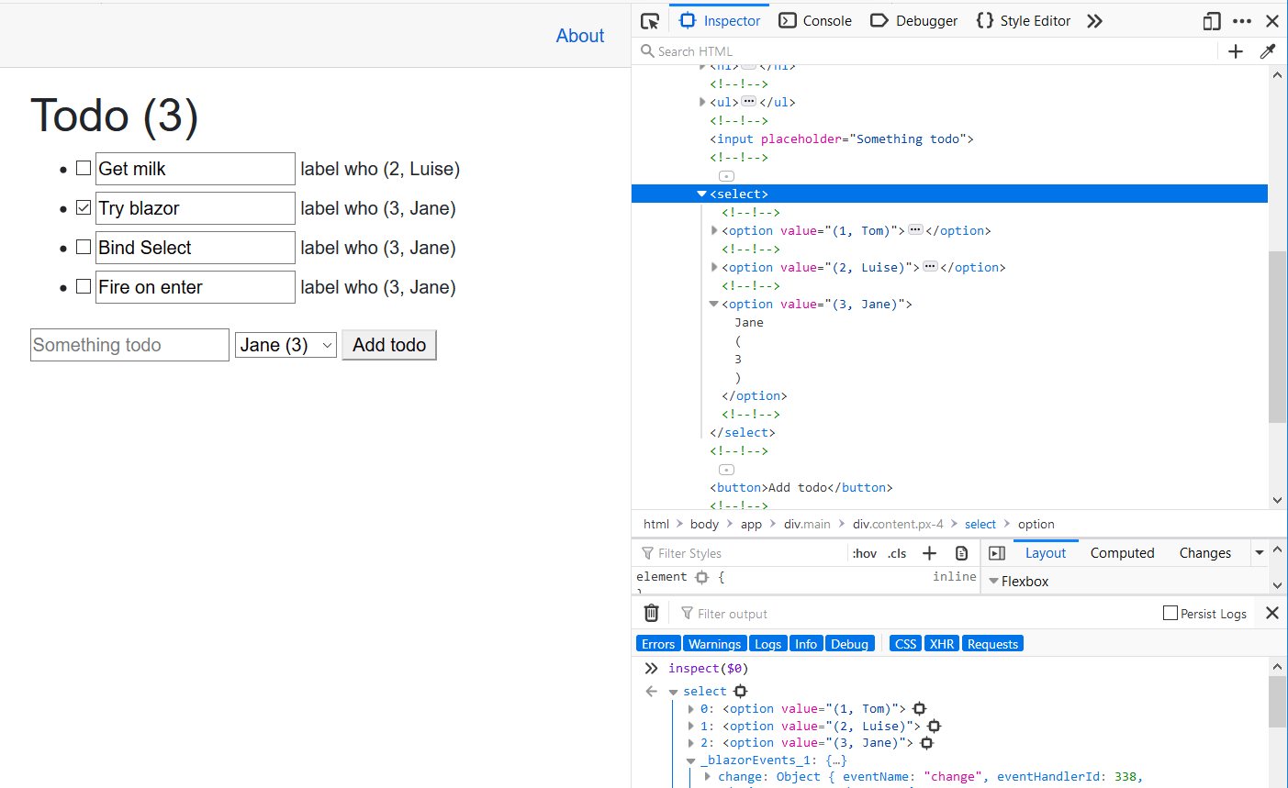
Task: Open the Computed styles tab
Action: click(1122, 553)
